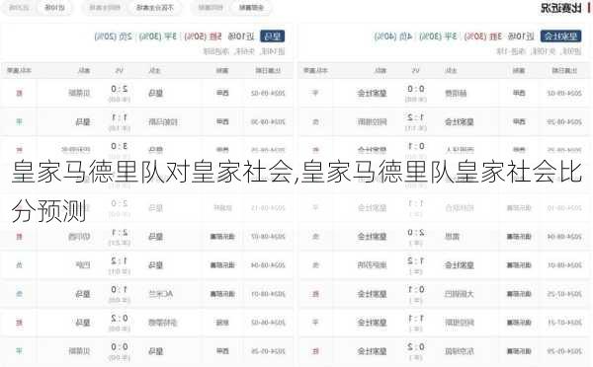Open 贝蒂斯 in the 2024-09-02 皇马 row

click(79, 93)
